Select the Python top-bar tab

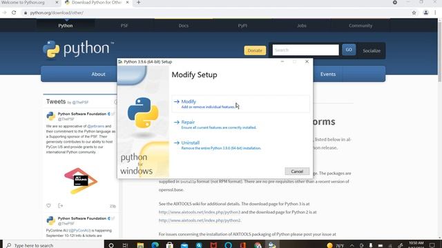[66, 25]
